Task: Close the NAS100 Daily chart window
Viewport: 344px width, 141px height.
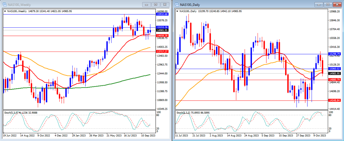Action: coord(337,5)
